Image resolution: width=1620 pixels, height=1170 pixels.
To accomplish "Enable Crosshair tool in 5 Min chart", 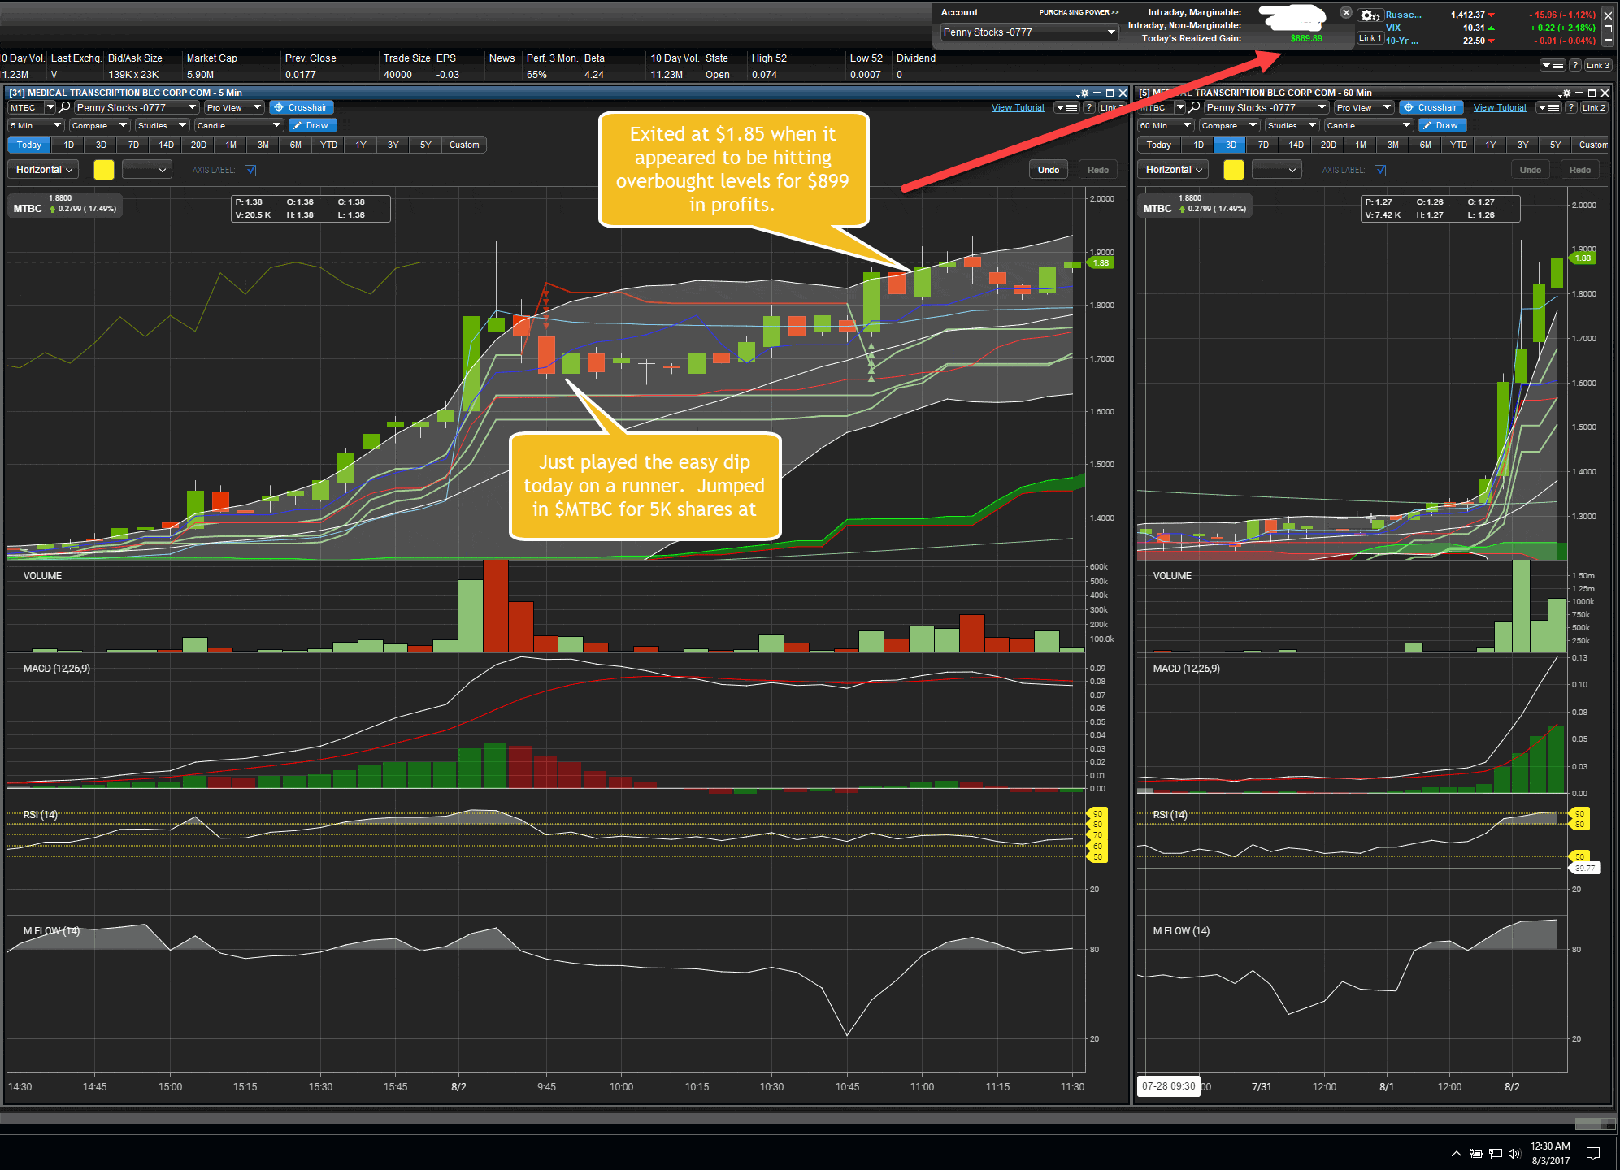I will [x=301, y=107].
